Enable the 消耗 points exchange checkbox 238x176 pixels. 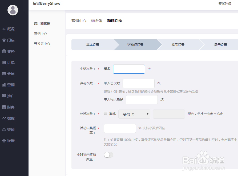(106, 113)
